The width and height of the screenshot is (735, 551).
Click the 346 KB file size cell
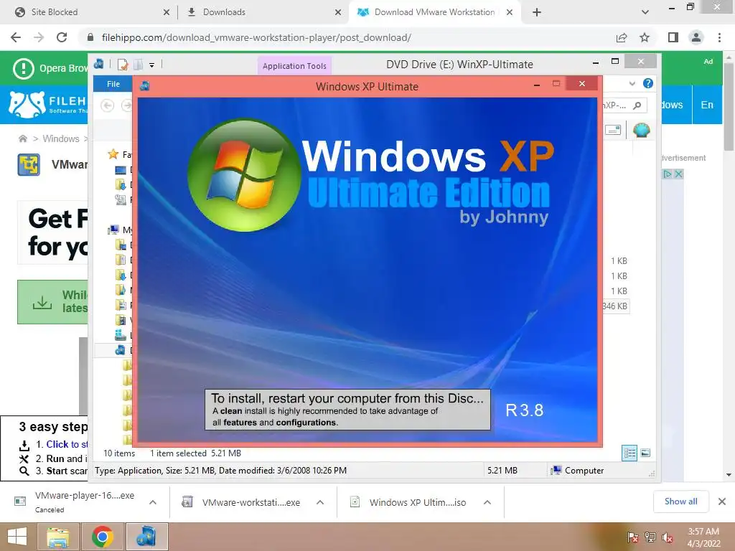click(614, 306)
